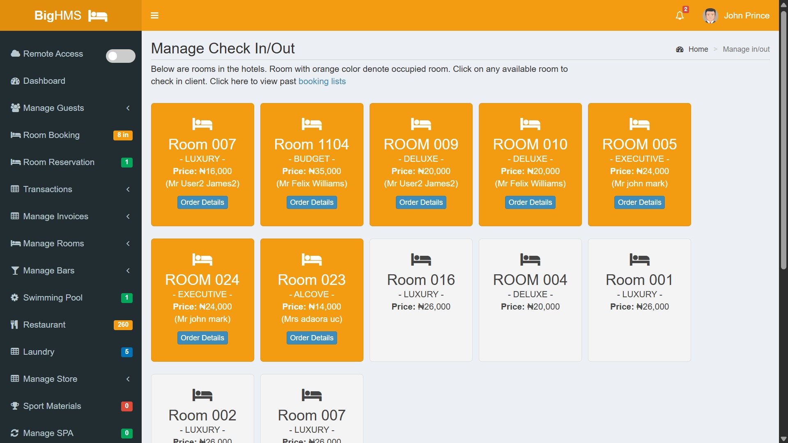788x443 pixels.
Task: Click the BigHMS bed logo in the header
Action: (x=98, y=15)
